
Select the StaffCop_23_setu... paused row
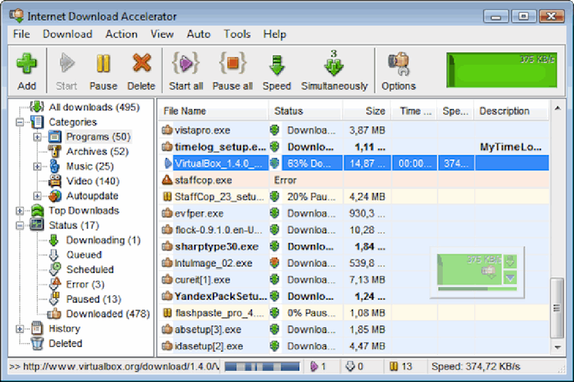353,197
